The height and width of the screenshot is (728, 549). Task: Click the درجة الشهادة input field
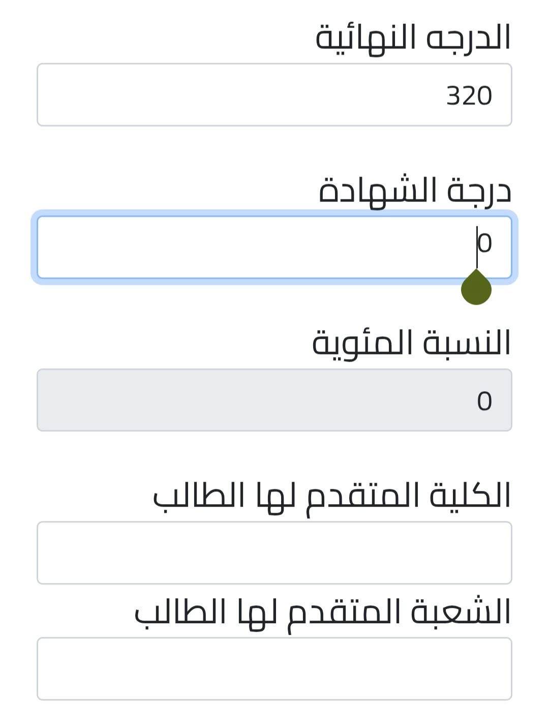[274, 247]
